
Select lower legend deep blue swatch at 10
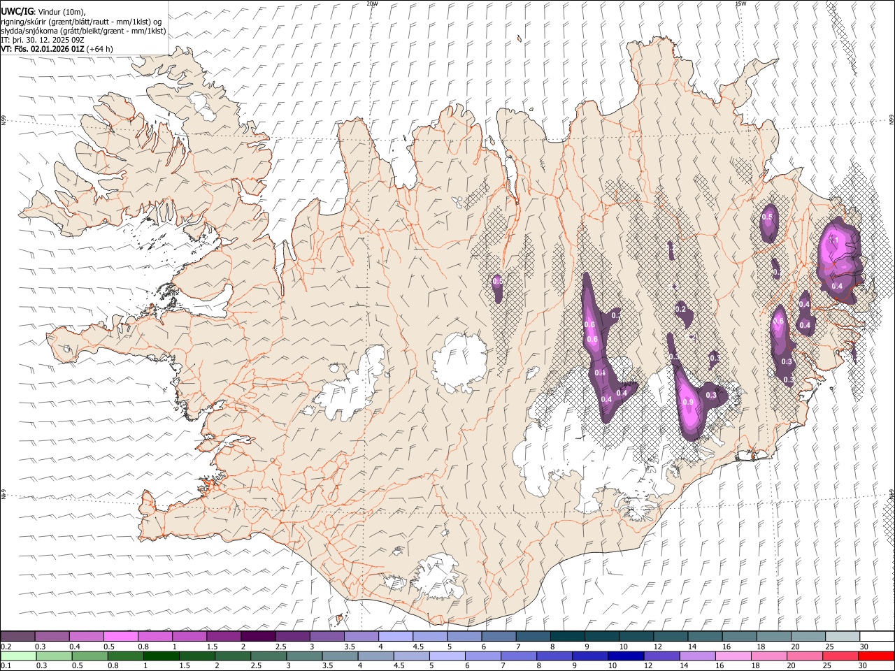(x=625, y=656)
